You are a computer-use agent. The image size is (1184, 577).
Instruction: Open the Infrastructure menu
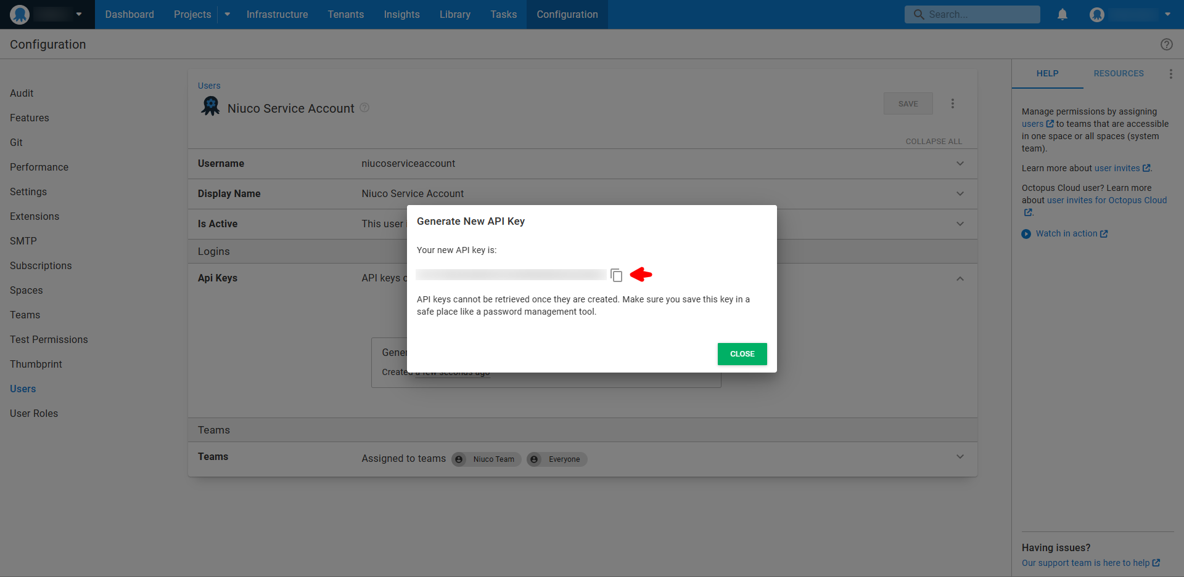(277, 14)
